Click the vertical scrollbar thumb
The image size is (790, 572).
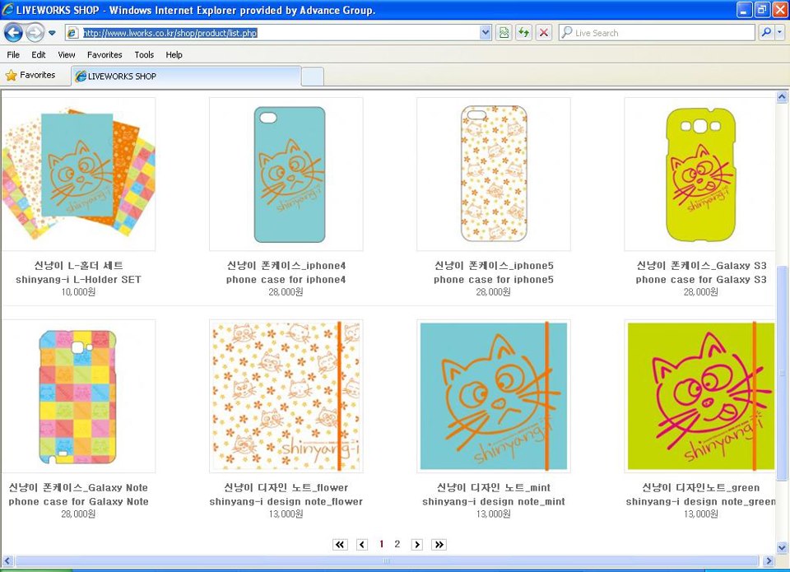[782, 373]
